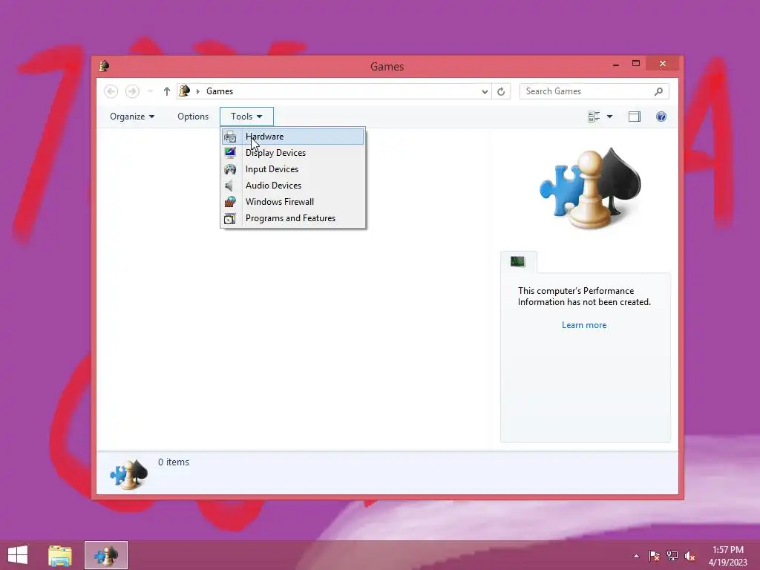Click the Games address bar icon
The height and width of the screenshot is (570, 760).
185,91
